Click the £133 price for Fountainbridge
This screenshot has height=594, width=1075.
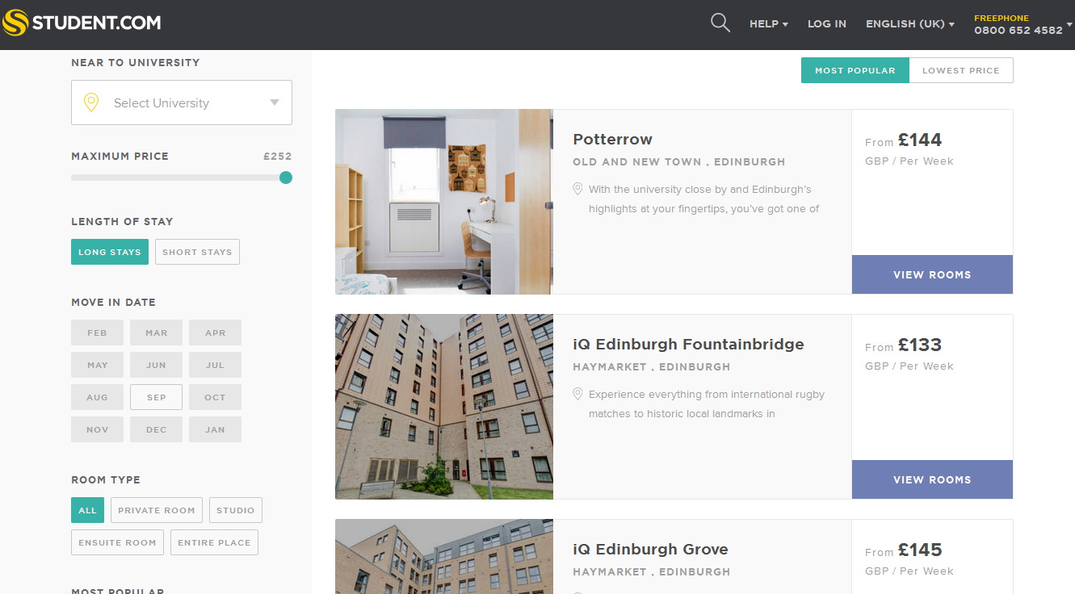pyautogui.click(x=920, y=345)
